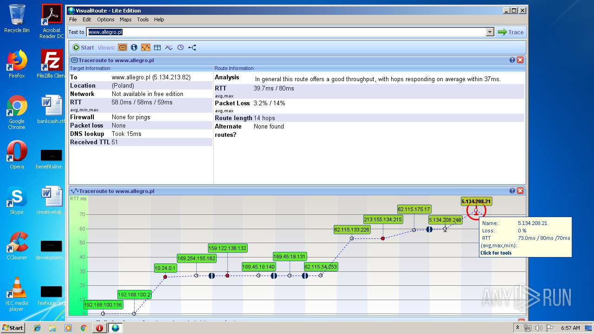Open the Maps menu
594x334 pixels.
(125, 19)
